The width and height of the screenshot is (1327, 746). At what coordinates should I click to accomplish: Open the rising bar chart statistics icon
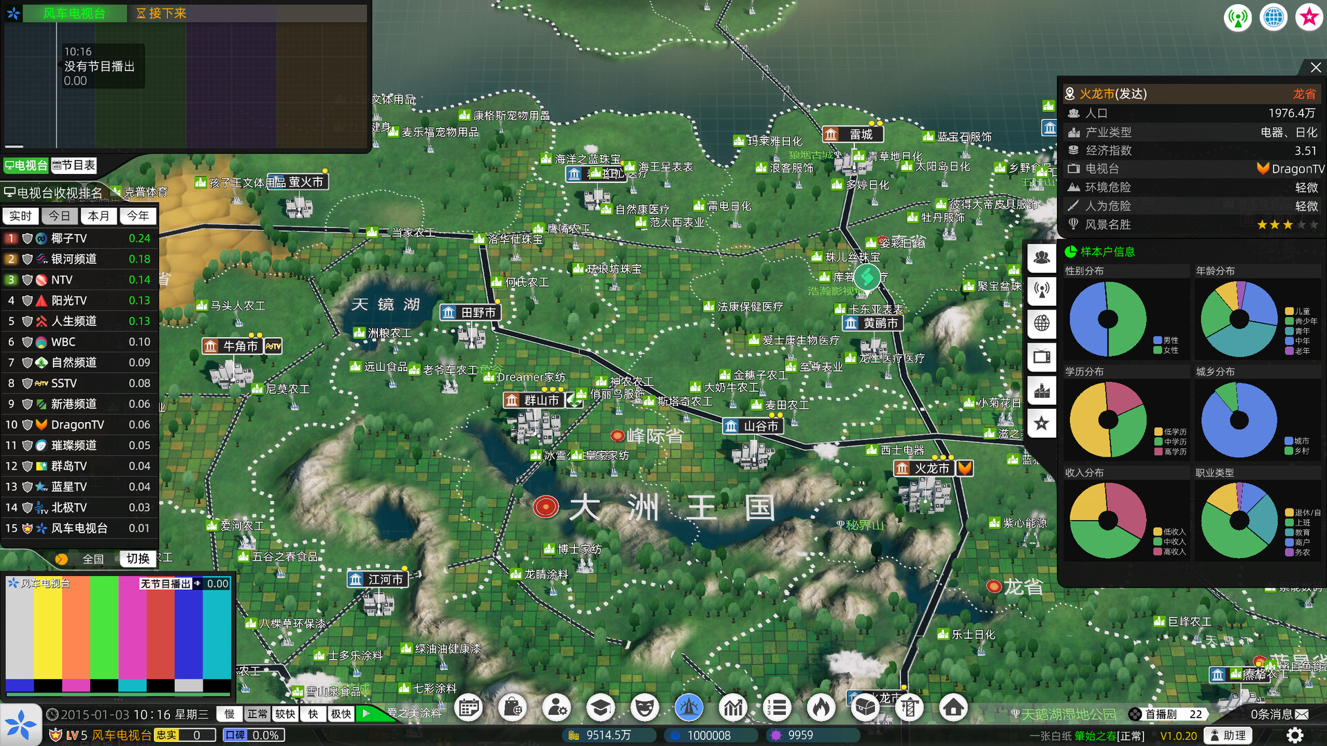coord(733,707)
